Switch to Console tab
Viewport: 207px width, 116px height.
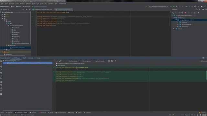31,58
